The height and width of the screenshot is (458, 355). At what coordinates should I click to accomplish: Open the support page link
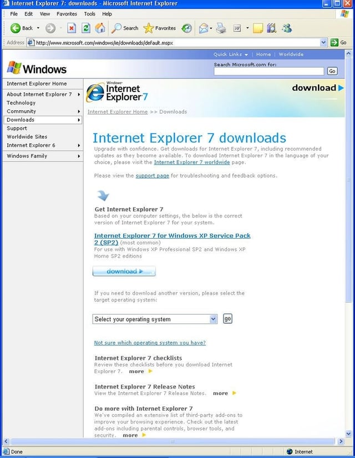coord(153,175)
